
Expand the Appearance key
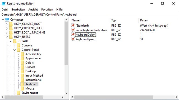coord(18,59)
